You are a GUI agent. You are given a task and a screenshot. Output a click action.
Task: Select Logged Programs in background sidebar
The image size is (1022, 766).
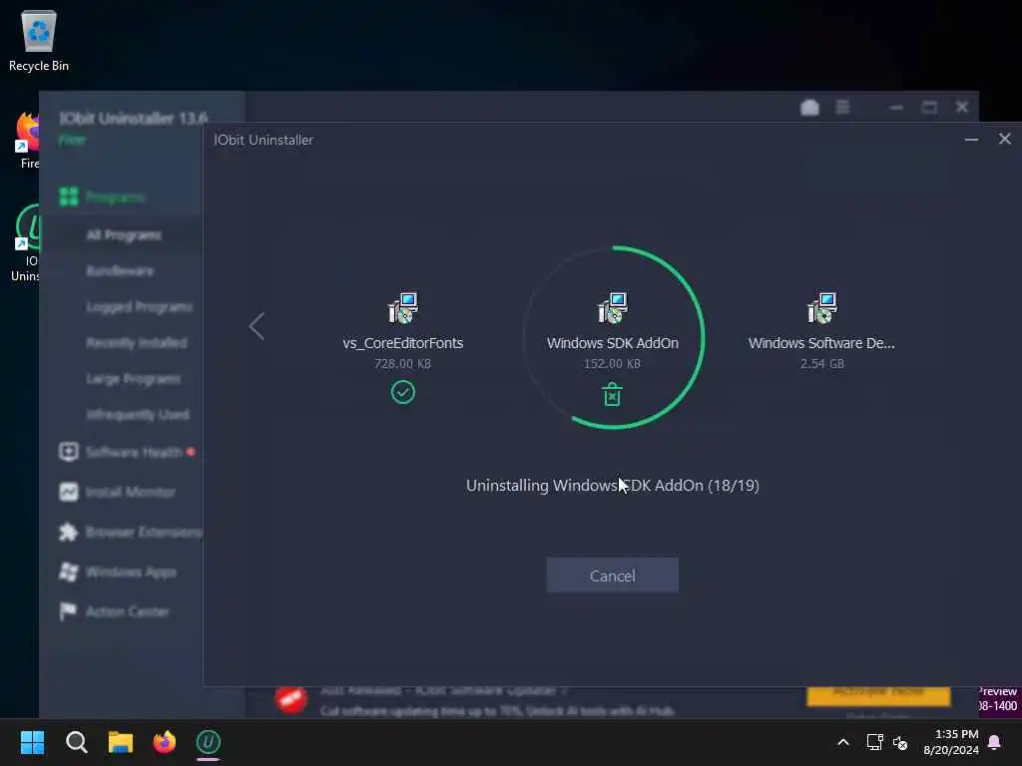click(139, 307)
